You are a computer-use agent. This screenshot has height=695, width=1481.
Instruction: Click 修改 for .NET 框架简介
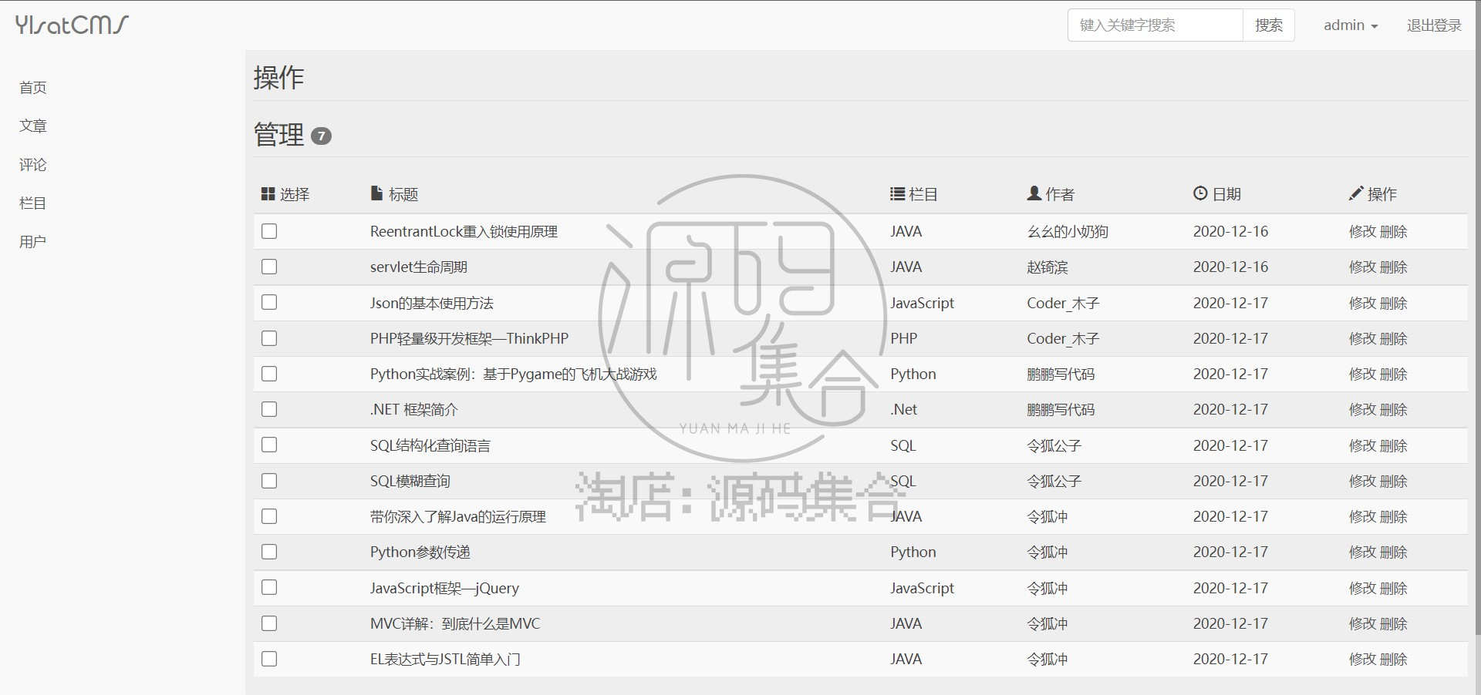tap(1362, 410)
